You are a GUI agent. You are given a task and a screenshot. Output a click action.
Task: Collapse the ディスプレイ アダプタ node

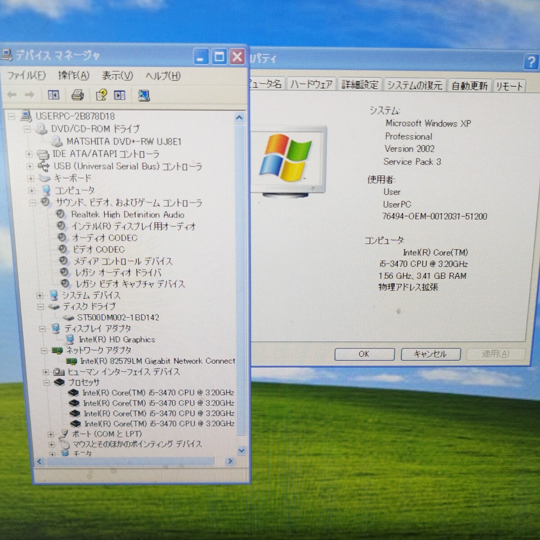tap(42, 329)
